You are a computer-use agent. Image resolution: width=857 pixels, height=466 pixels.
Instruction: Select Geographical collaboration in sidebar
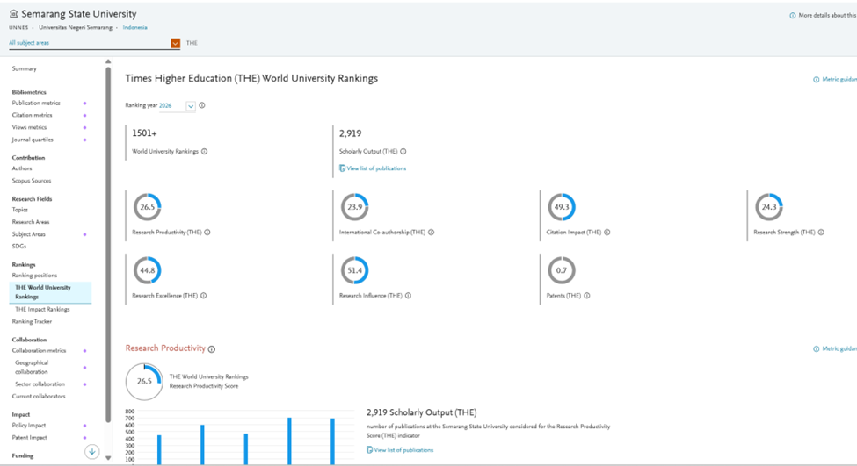[x=32, y=367]
